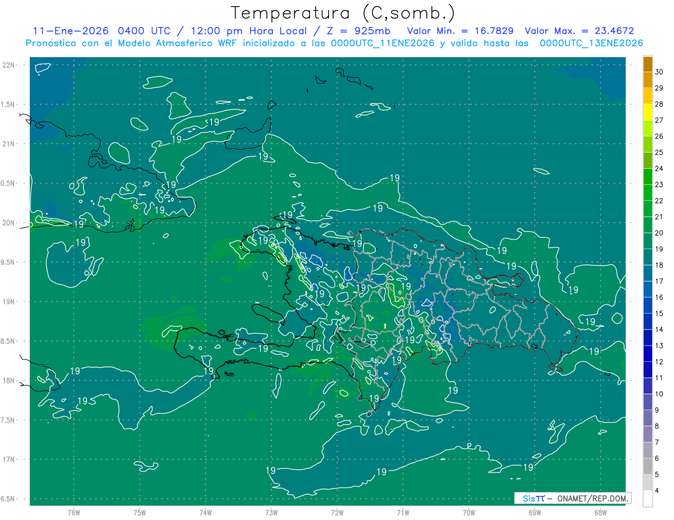This screenshot has width=674, height=520.
Task: Select initialization time '0000UTC_11ENE2026'
Action: (382, 43)
